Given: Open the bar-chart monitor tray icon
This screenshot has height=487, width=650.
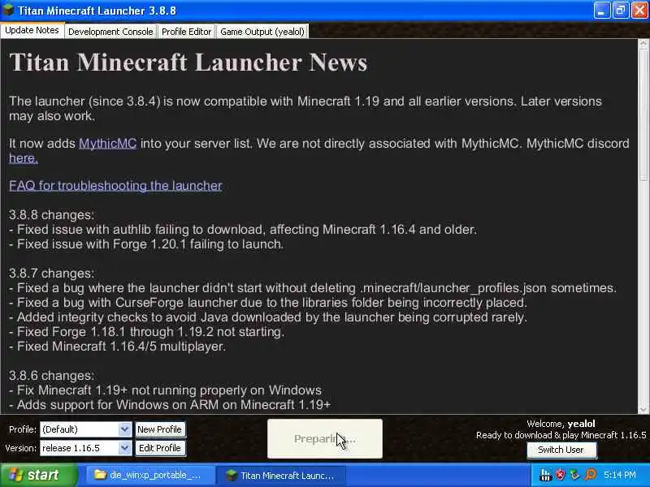Looking at the screenshot, I should (545, 475).
